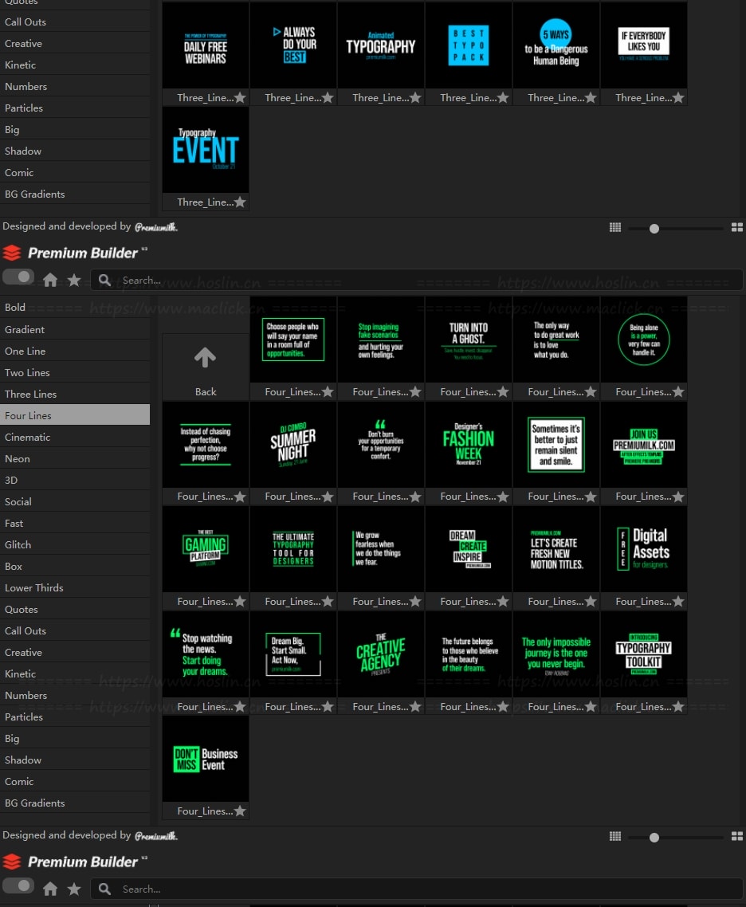Toggle favorite on 'JOIN US PREMIUMILK.COM' preset
Image resolution: width=746 pixels, height=907 pixels.
pyautogui.click(x=678, y=497)
